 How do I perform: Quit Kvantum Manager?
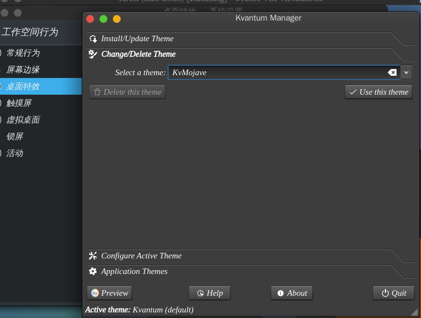(394, 293)
